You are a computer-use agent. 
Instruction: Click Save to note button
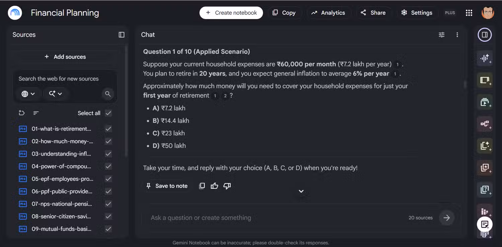167,186
